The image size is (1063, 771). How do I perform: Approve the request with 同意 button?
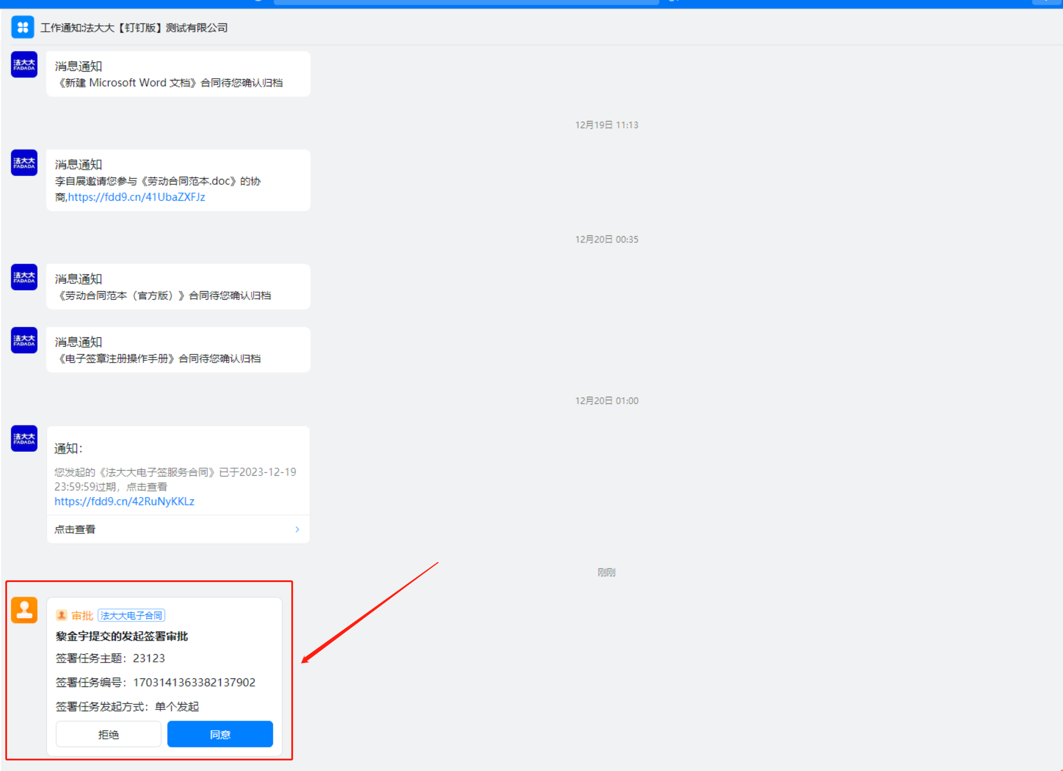point(220,734)
